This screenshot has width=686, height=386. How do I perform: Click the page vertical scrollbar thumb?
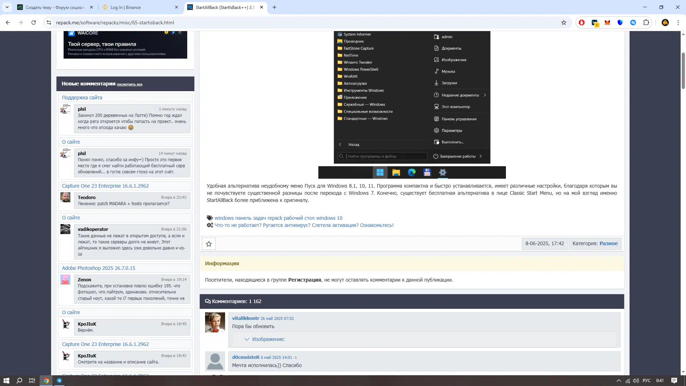click(683, 70)
